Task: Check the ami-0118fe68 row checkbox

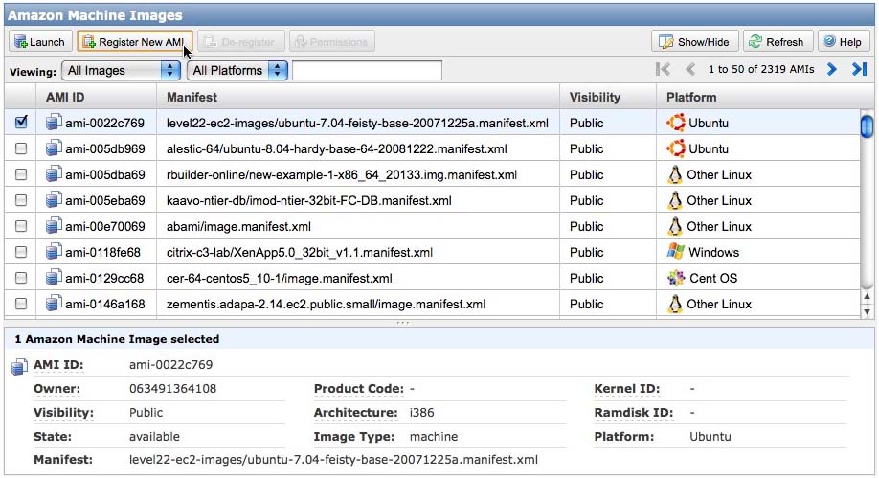Action: click(21, 252)
